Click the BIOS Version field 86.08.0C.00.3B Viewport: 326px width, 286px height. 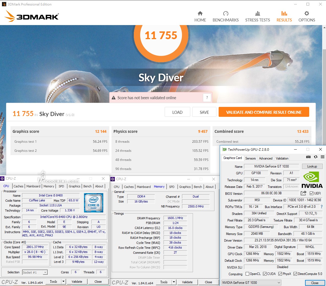[271, 193]
